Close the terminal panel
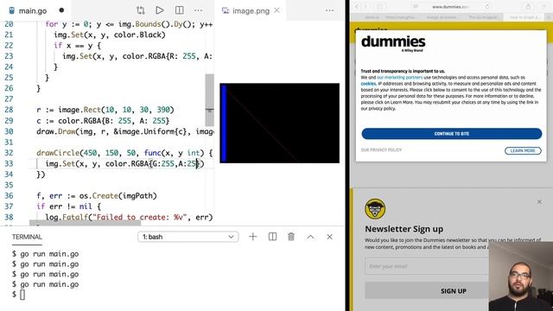This screenshot has width=553, height=311. (329, 237)
